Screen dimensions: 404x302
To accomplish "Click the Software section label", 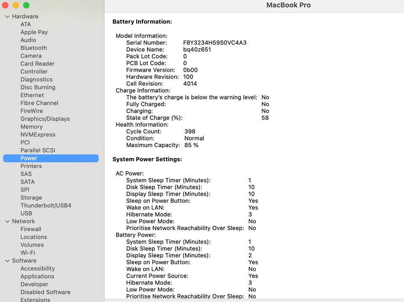I will pyautogui.click(x=24, y=261).
